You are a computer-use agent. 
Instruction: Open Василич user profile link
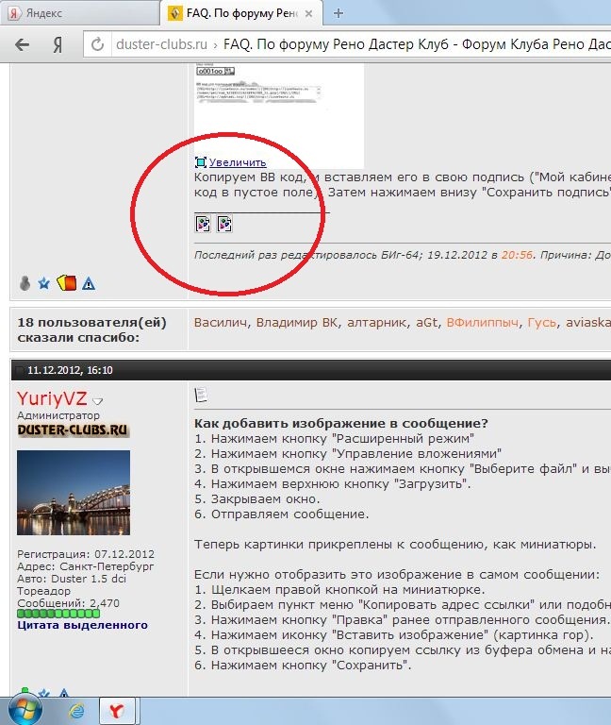tap(221, 322)
